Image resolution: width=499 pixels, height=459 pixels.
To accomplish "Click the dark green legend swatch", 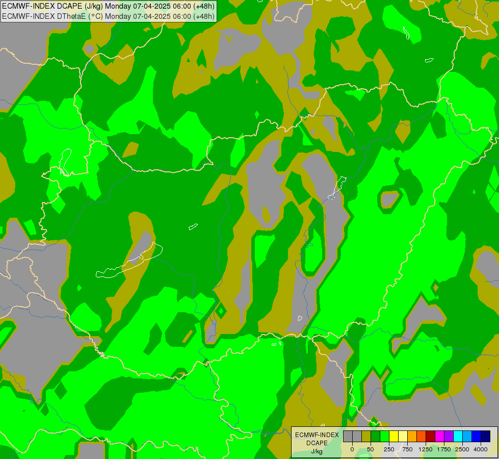I will tap(375, 437).
